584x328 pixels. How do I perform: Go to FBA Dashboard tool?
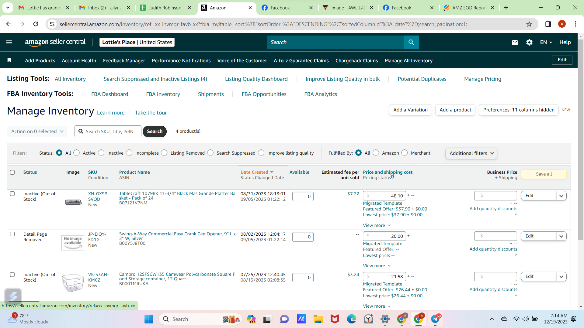pos(109,94)
